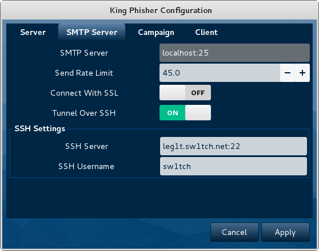Open the Campaign tab
Viewport: 319px width, 251px height.
pos(156,32)
